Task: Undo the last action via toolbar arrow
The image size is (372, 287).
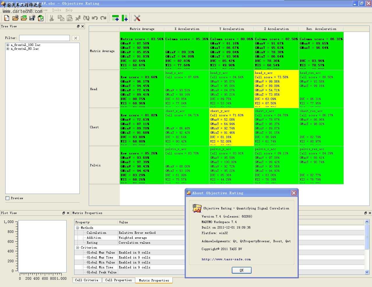Action: 95,18
